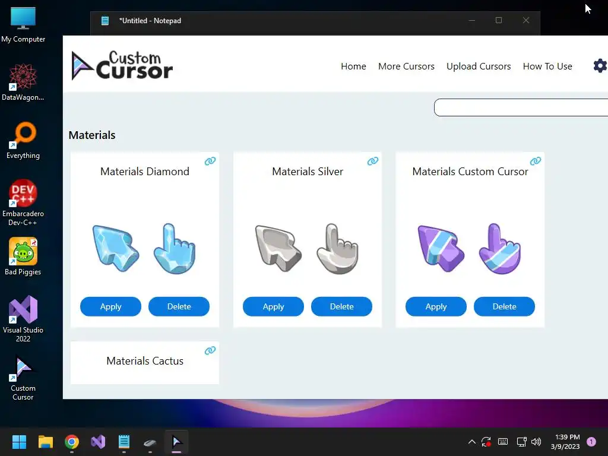
Task: Select the Diamond arrow cursor image
Action: [x=116, y=249]
